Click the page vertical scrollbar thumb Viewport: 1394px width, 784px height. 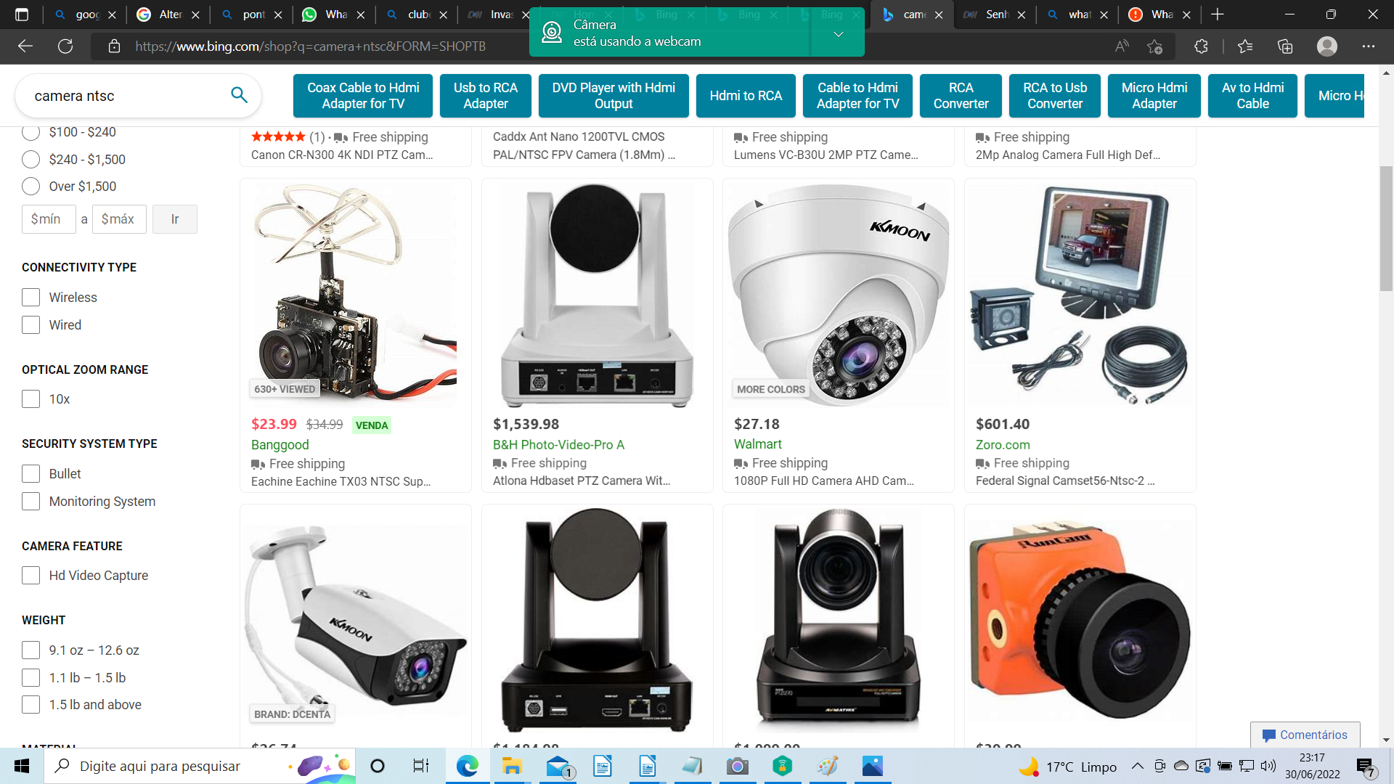pyautogui.click(x=1386, y=229)
